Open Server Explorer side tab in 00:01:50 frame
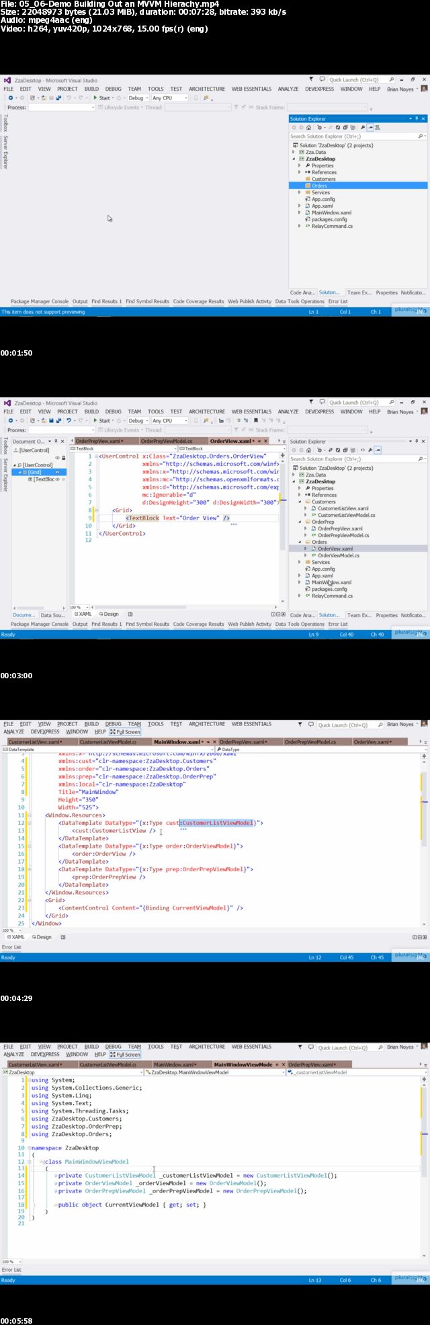430x1325 pixels. coord(5,152)
